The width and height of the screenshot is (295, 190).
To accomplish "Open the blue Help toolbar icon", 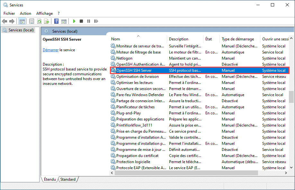I will click(56, 21).
